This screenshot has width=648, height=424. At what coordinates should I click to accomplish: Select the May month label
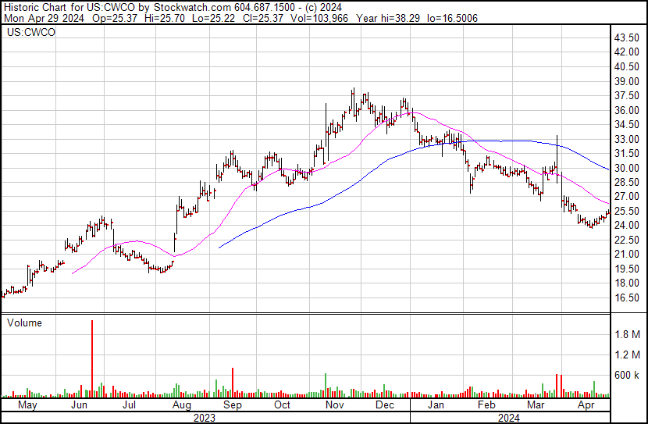27,405
